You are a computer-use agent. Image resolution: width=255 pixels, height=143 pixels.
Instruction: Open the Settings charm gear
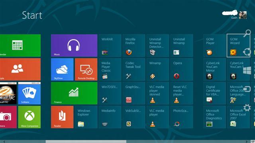[x=247, y=108]
